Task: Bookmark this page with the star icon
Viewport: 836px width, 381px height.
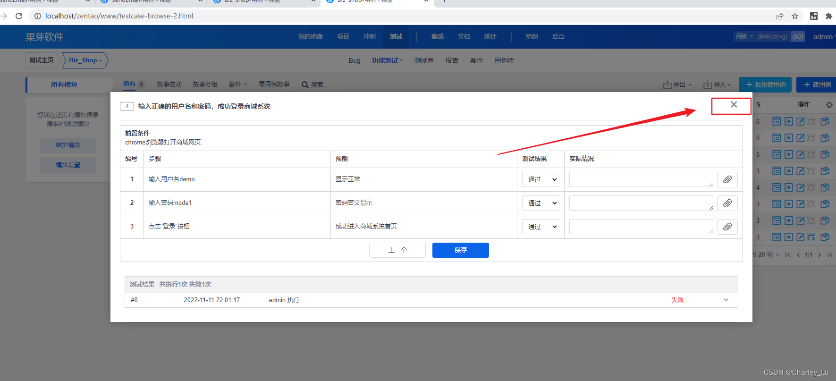Action: [795, 16]
